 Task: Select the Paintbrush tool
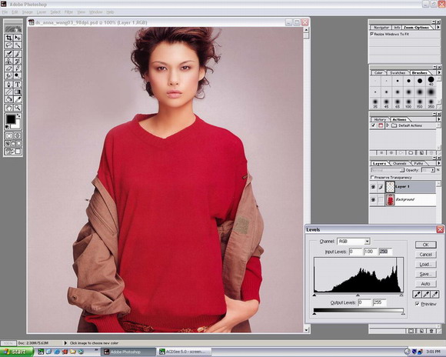(18, 54)
